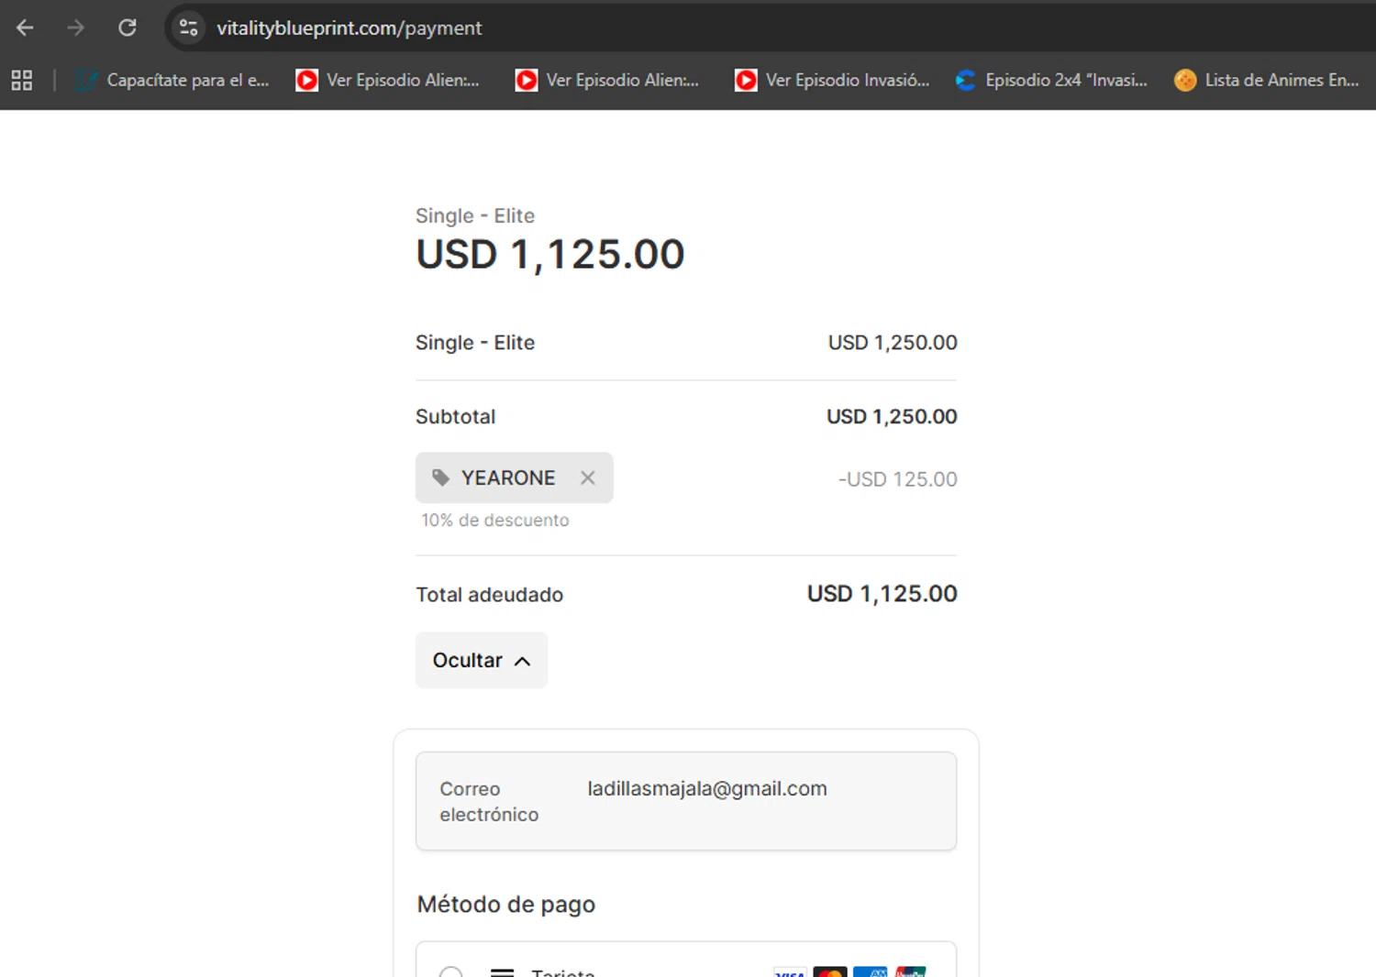Image resolution: width=1376 pixels, height=977 pixels.
Task: Click the '-USD 125.00' discount amount
Action: (897, 479)
